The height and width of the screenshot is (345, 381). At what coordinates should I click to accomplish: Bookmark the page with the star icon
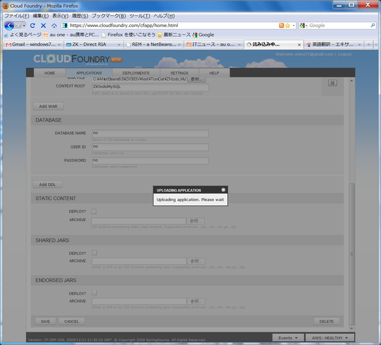287,25
